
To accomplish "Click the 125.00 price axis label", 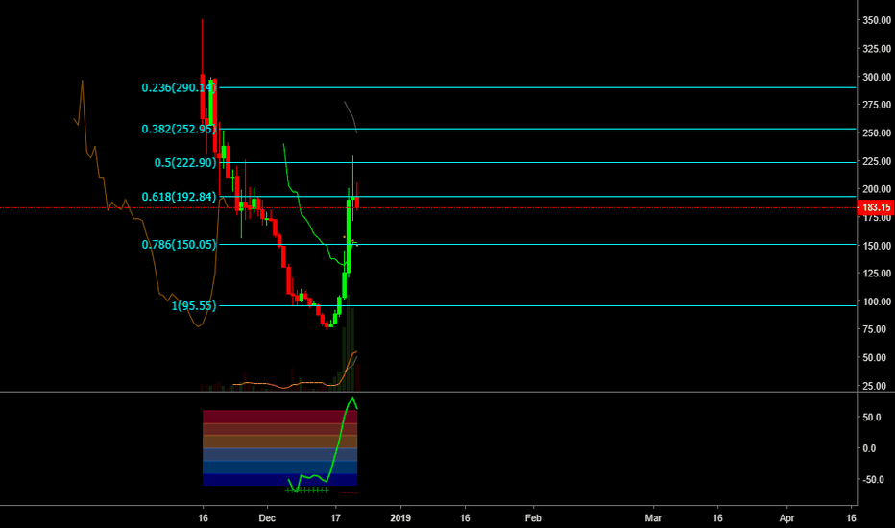I will click(x=877, y=273).
